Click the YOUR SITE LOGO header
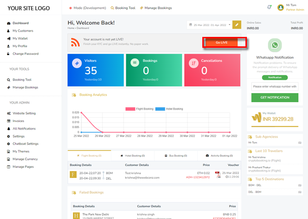The height and width of the screenshot is (219, 308). (x=29, y=8)
